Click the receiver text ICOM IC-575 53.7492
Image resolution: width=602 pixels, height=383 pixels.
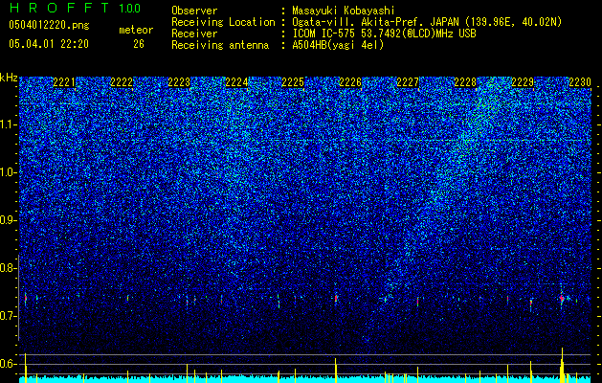pos(384,34)
